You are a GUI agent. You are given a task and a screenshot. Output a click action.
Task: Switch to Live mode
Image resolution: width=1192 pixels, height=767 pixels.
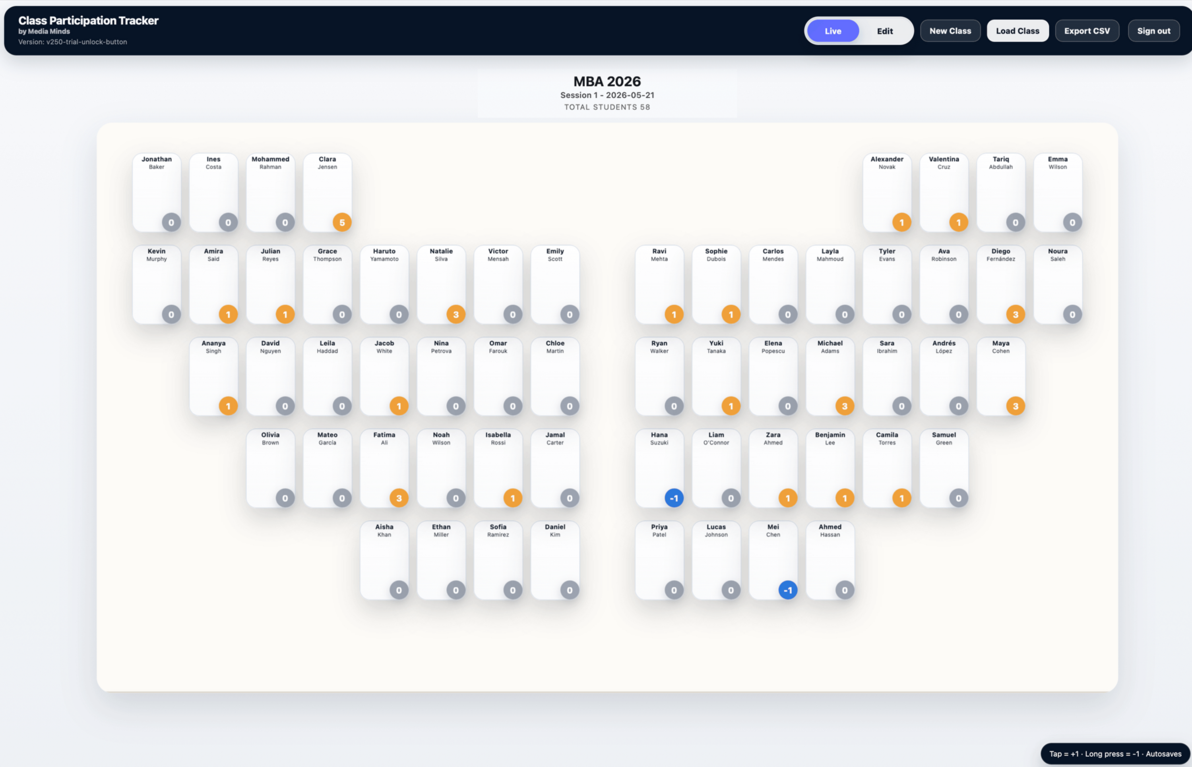click(833, 31)
